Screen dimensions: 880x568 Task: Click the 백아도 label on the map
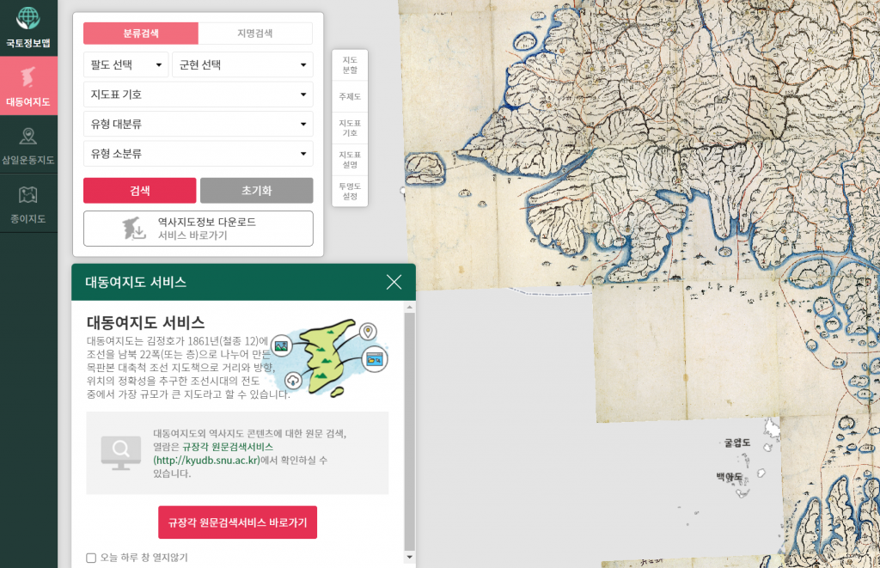(x=730, y=477)
